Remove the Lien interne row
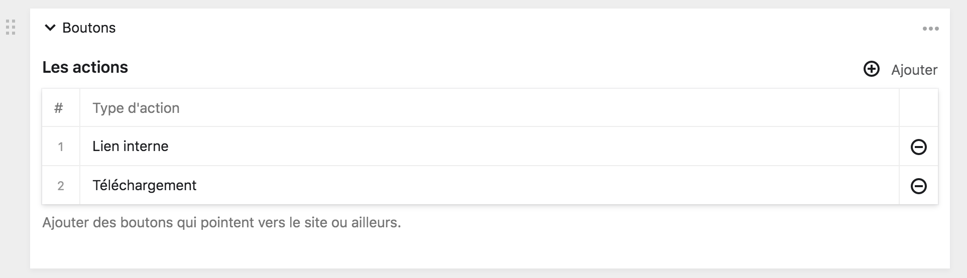Viewport: 967px width, 278px height. (x=918, y=147)
